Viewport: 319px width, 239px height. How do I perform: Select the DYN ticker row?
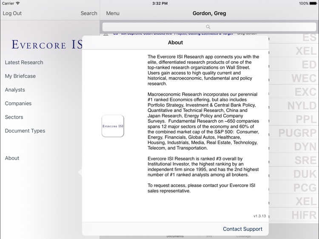294,147
